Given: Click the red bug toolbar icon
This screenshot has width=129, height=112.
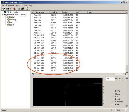Looking at the screenshot, I should [14, 9].
